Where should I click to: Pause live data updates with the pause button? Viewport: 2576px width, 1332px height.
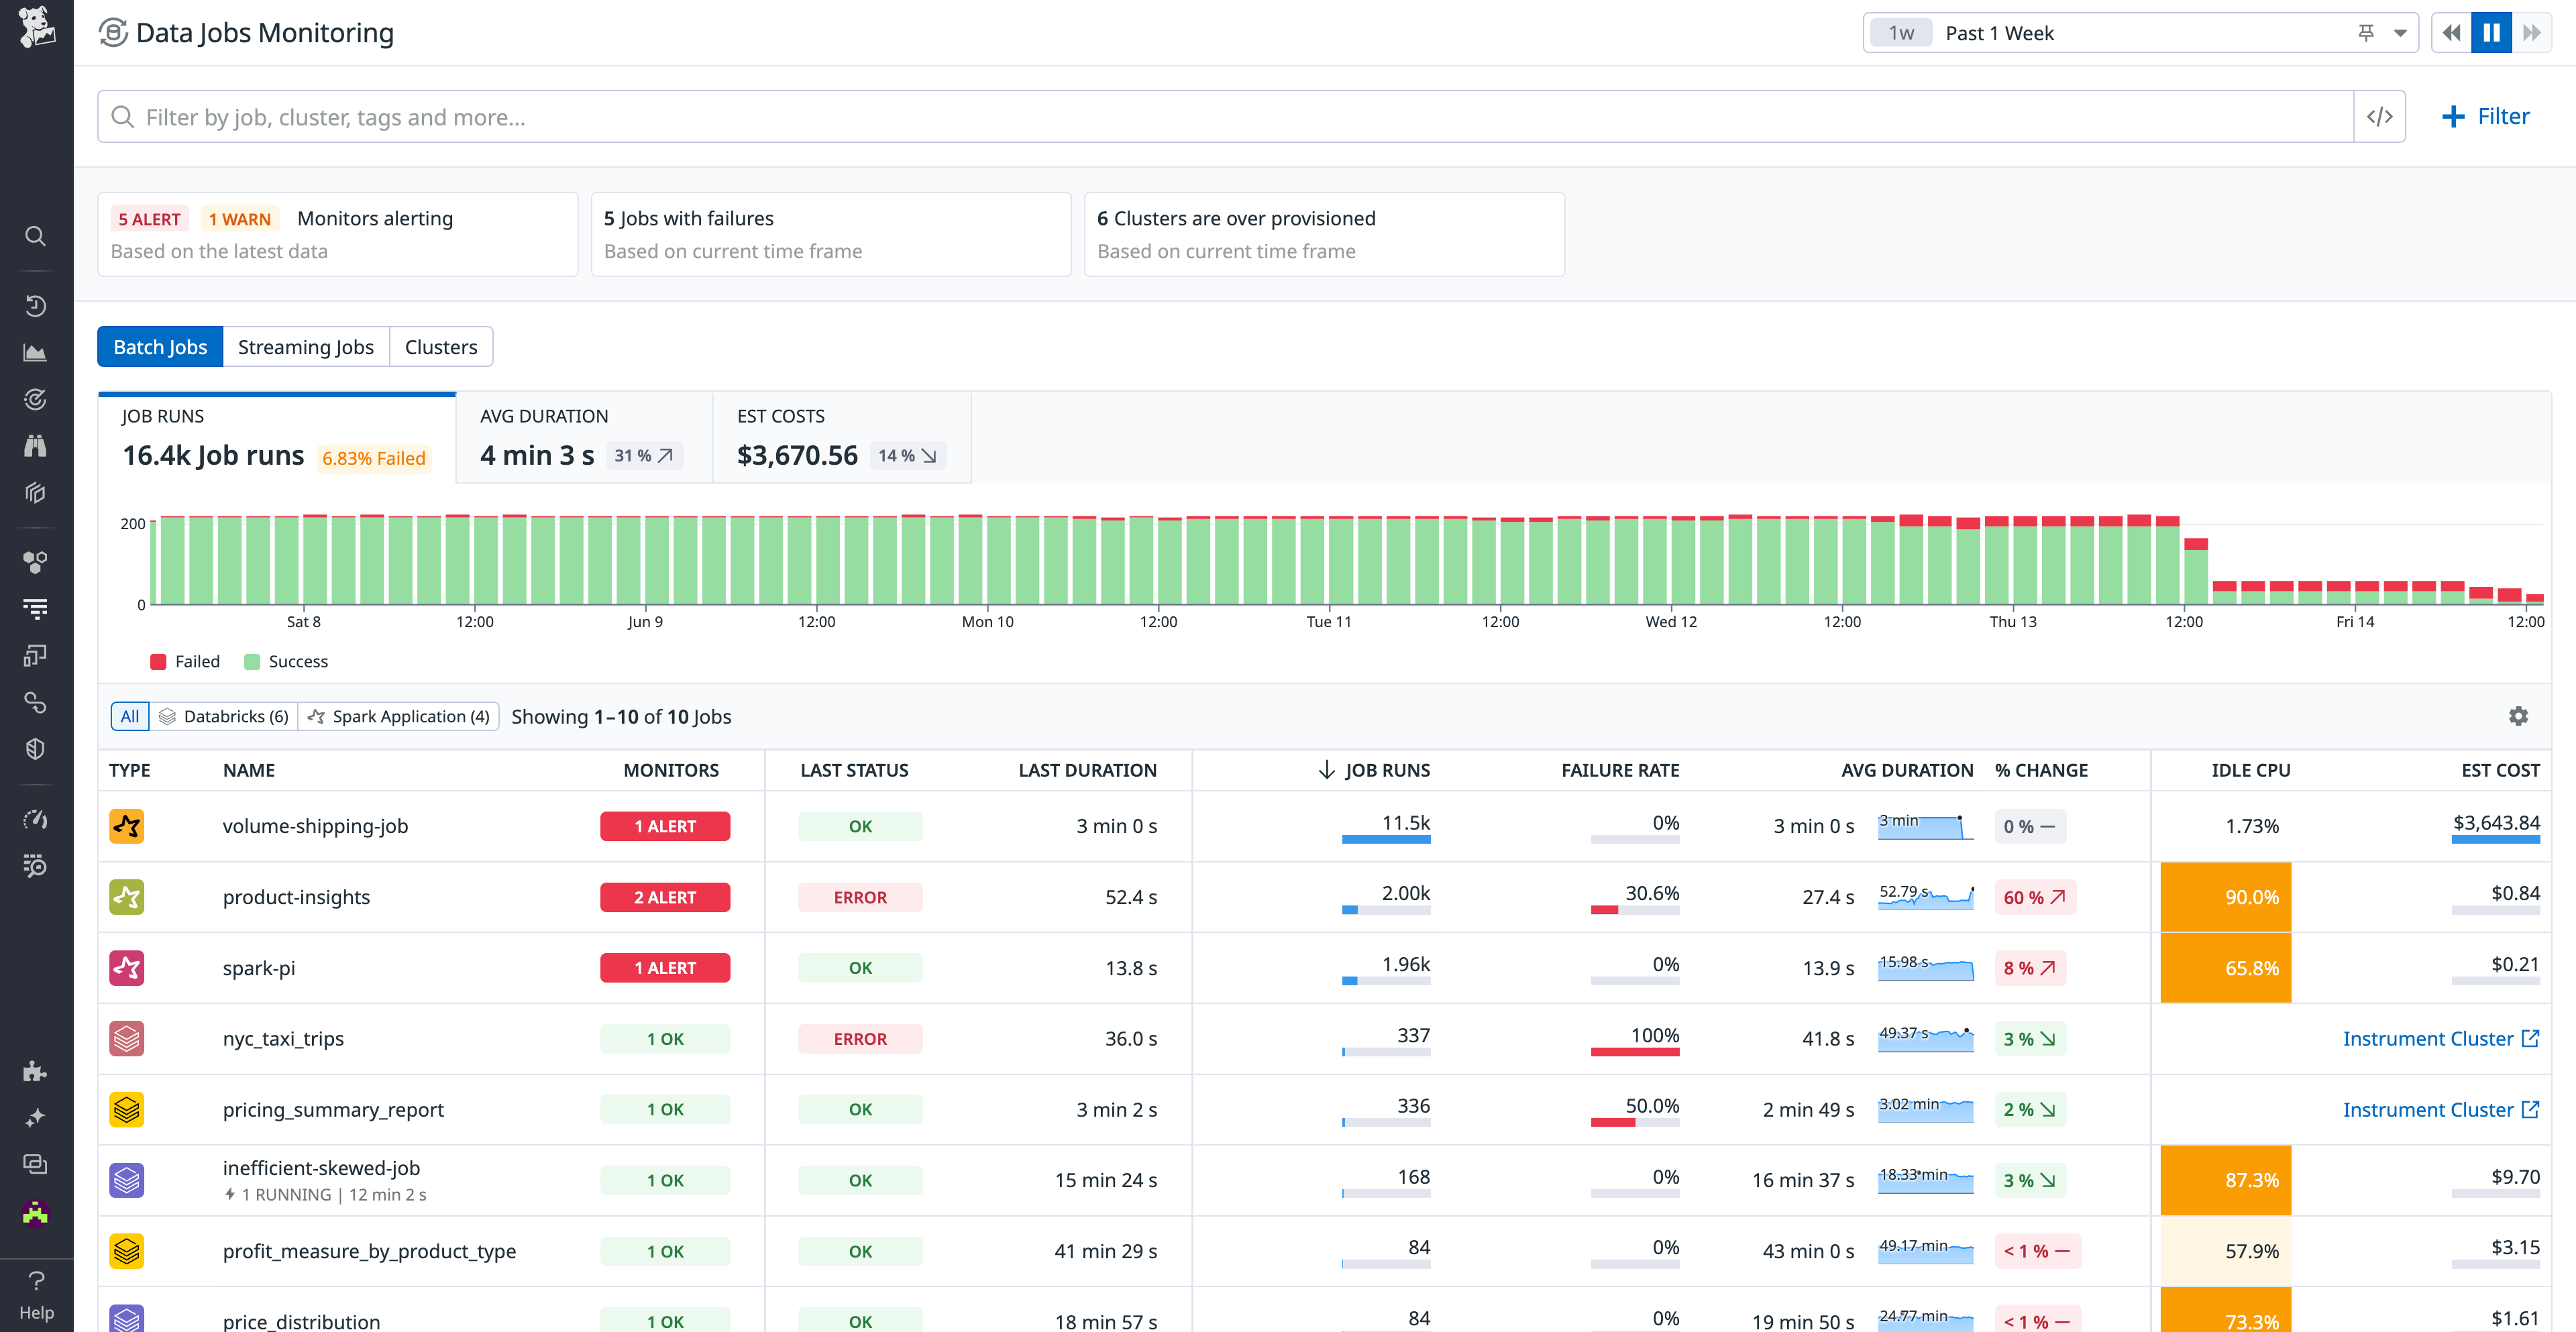click(2491, 32)
